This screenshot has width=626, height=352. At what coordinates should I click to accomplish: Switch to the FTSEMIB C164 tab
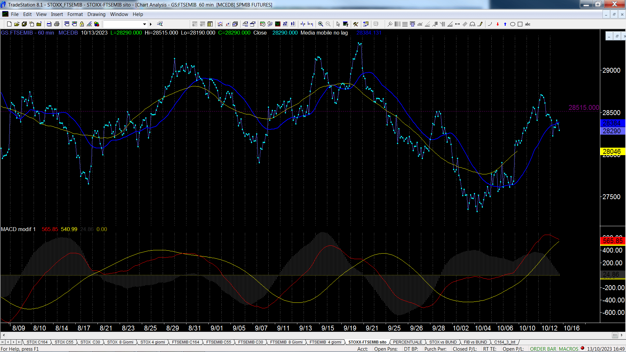point(186,342)
